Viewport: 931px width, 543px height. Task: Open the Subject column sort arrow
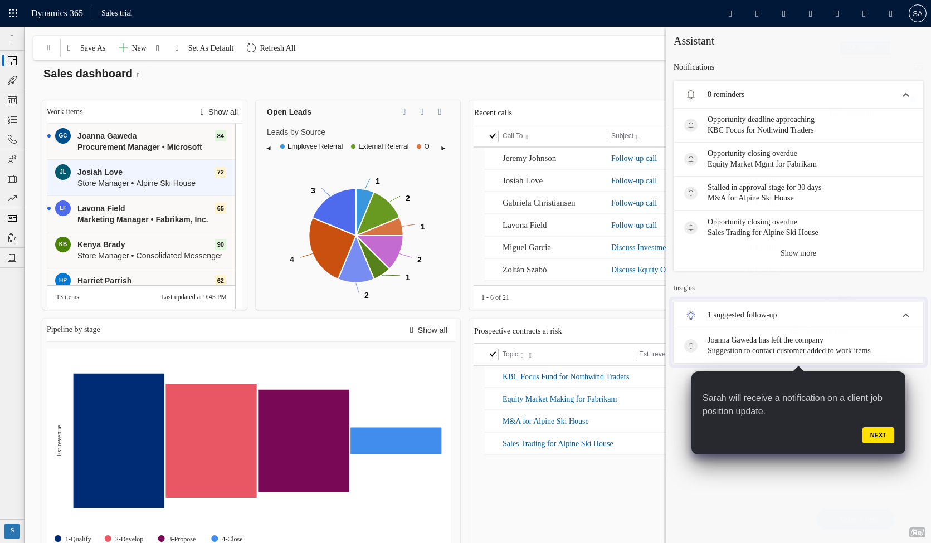click(637, 137)
